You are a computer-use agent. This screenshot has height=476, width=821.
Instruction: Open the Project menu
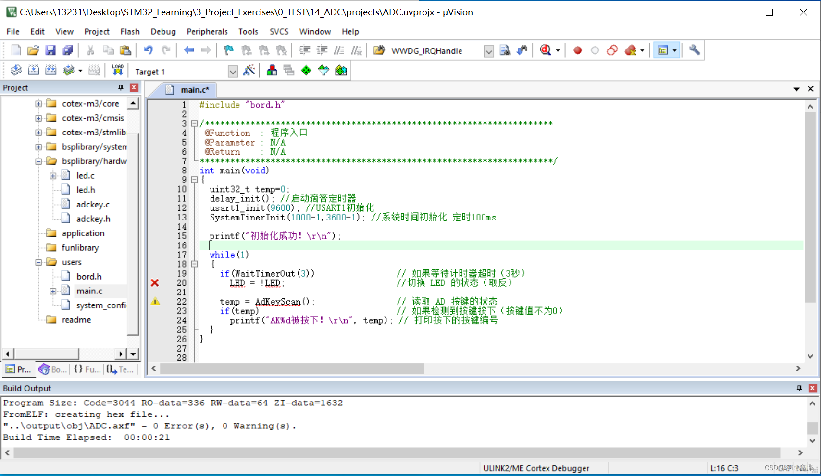(97, 31)
